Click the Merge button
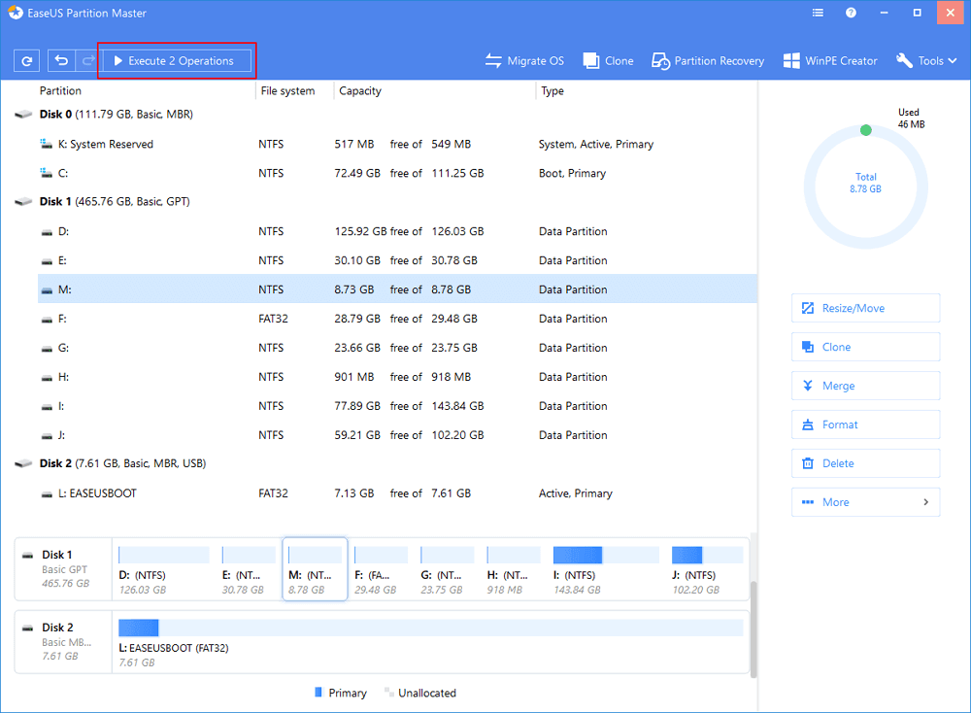The image size is (971, 713). click(866, 386)
